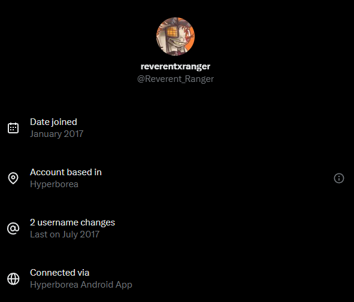Open the @Reverent_Ranger handle
The width and height of the screenshot is (354, 302).
[176, 79]
